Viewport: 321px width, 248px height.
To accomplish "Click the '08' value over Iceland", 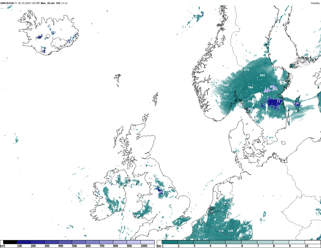I will pyautogui.click(x=53, y=33).
